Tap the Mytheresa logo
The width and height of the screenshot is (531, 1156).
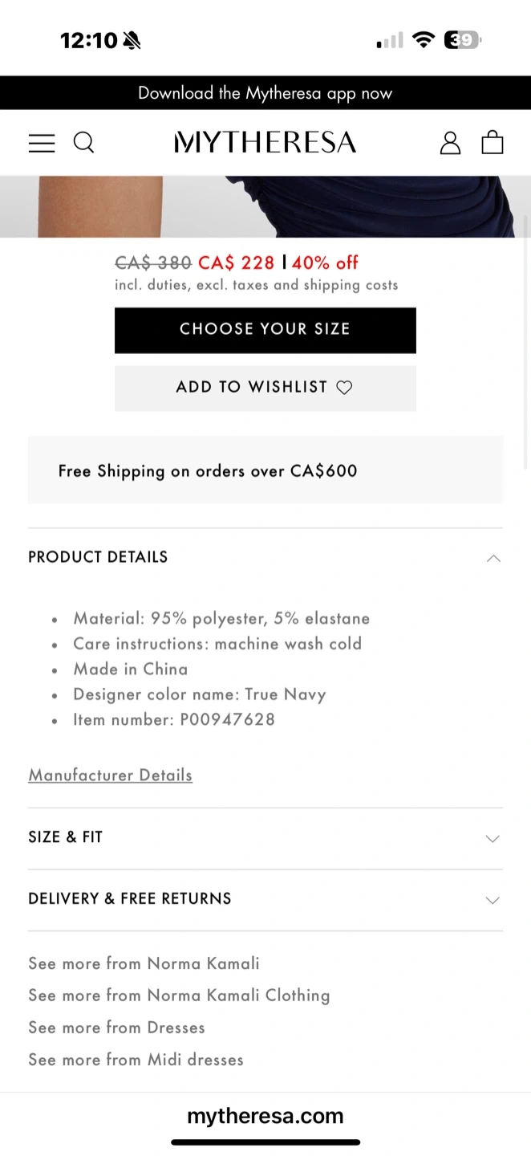[x=265, y=143]
